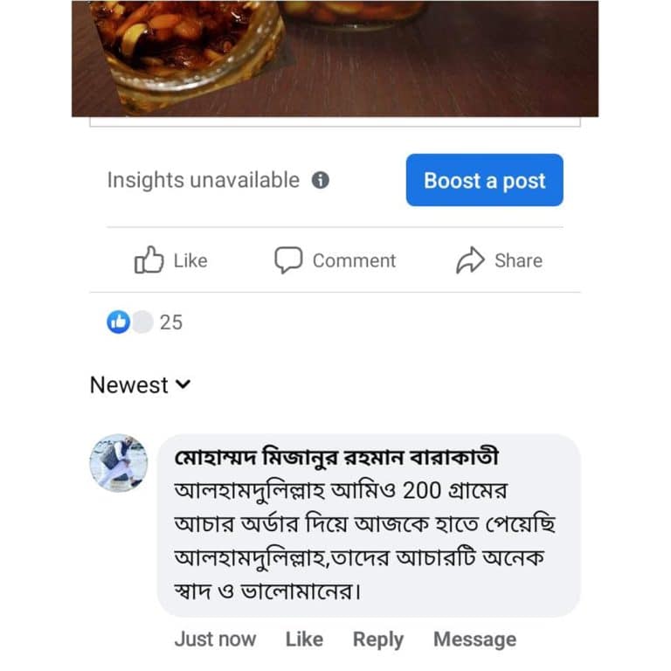Click the Share label on the post
671x671 pixels.
coord(518,260)
